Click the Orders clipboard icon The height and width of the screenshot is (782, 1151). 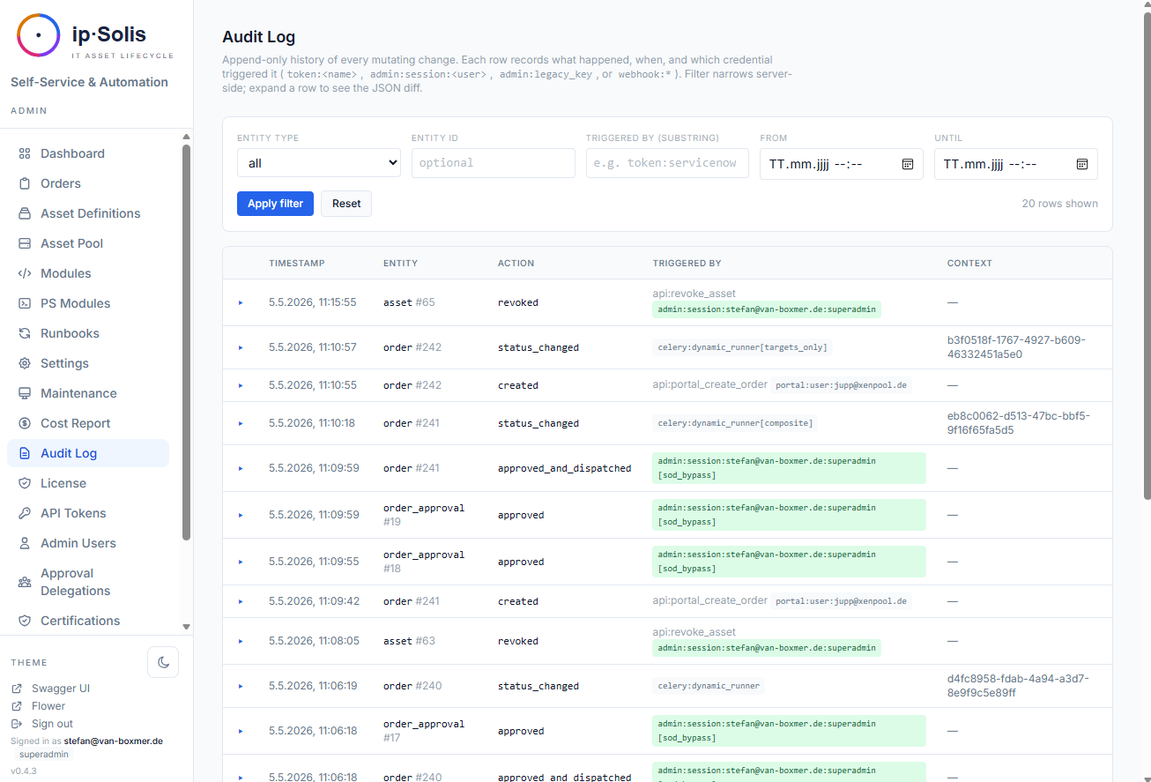click(x=25, y=183)
